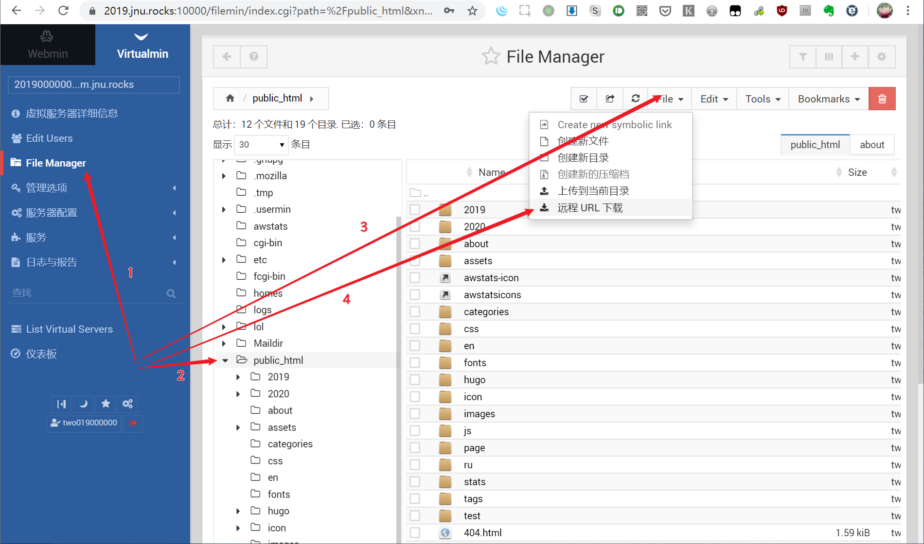Open the items-per-page dropdown showing 30

tap(261, 145)
